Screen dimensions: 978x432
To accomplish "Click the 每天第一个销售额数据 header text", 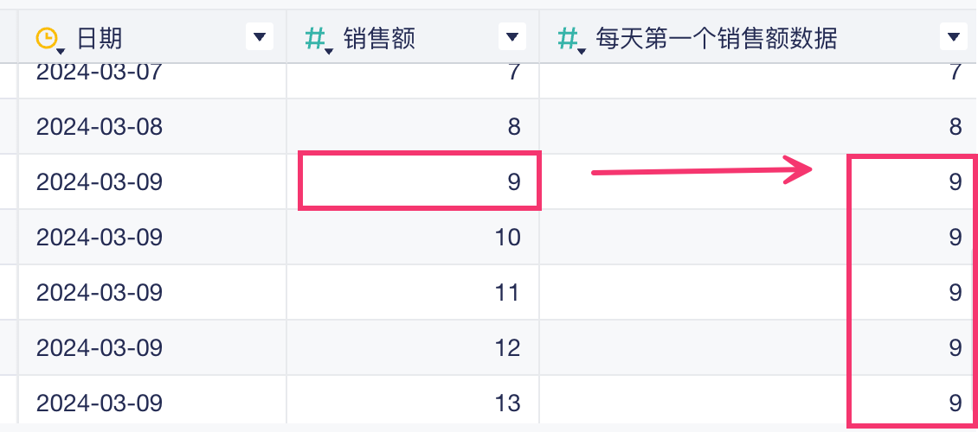I will 716,37.
